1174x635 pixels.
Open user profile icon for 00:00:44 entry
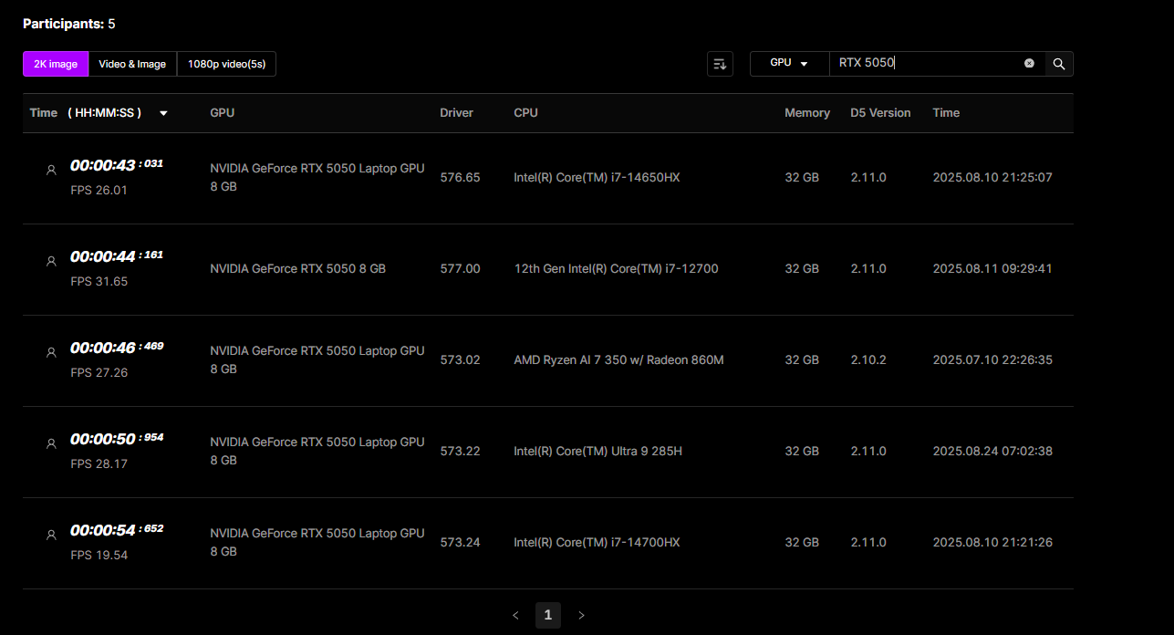51,261
